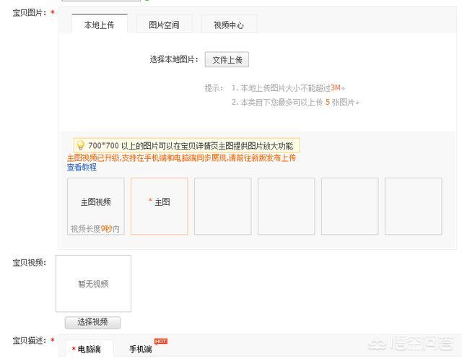Click the 5 张图片 limit hint line
Viewport: 462px width, 359px height.
[295, 103]
